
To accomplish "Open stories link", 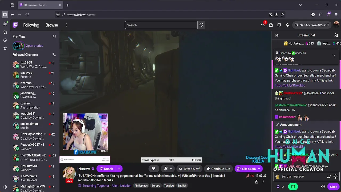I will click(x=34, y=46).
